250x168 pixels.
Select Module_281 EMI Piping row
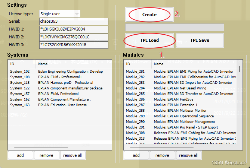click(x=180, y=72)
